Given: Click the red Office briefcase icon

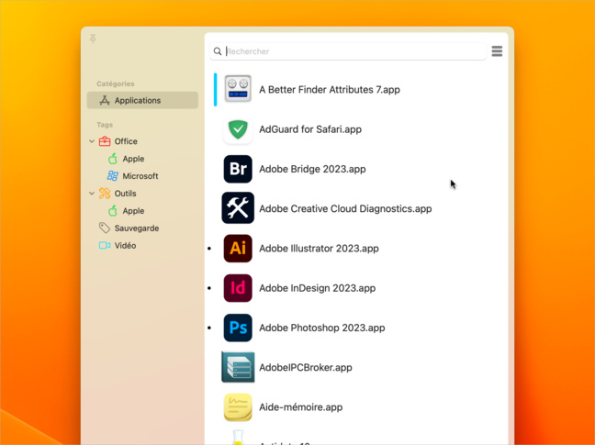Looking at the screenshot, I should [105, 141].
